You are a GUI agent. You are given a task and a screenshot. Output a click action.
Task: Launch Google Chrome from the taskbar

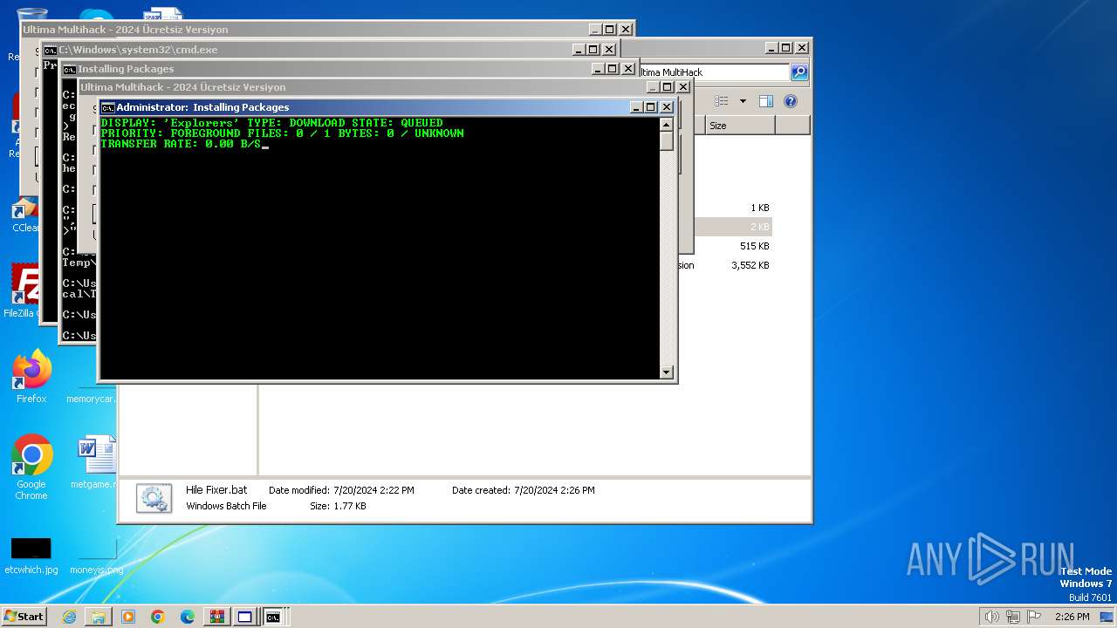(158, 617)
